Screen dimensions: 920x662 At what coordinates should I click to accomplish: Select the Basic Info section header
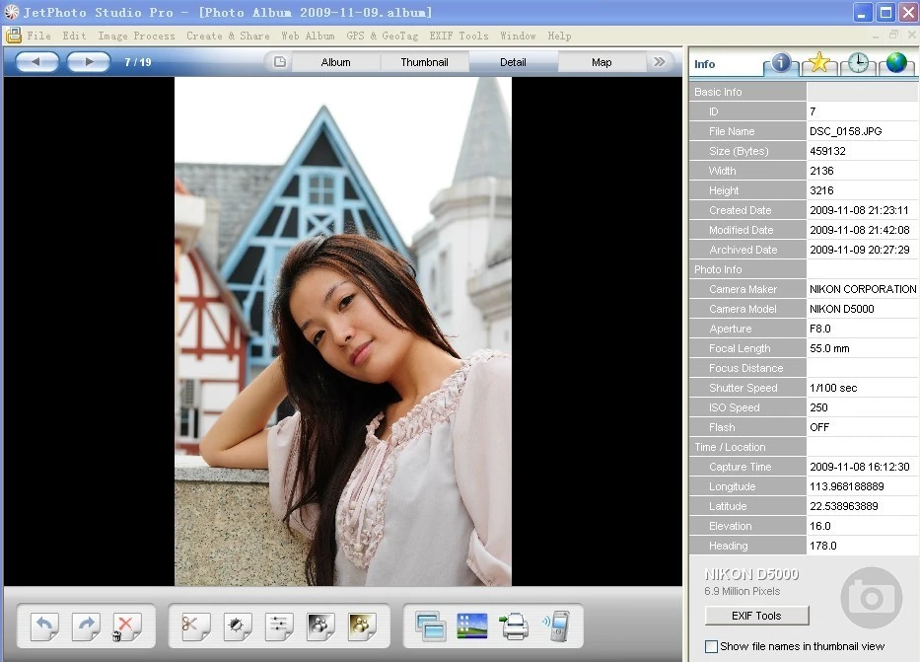(747, 92)
